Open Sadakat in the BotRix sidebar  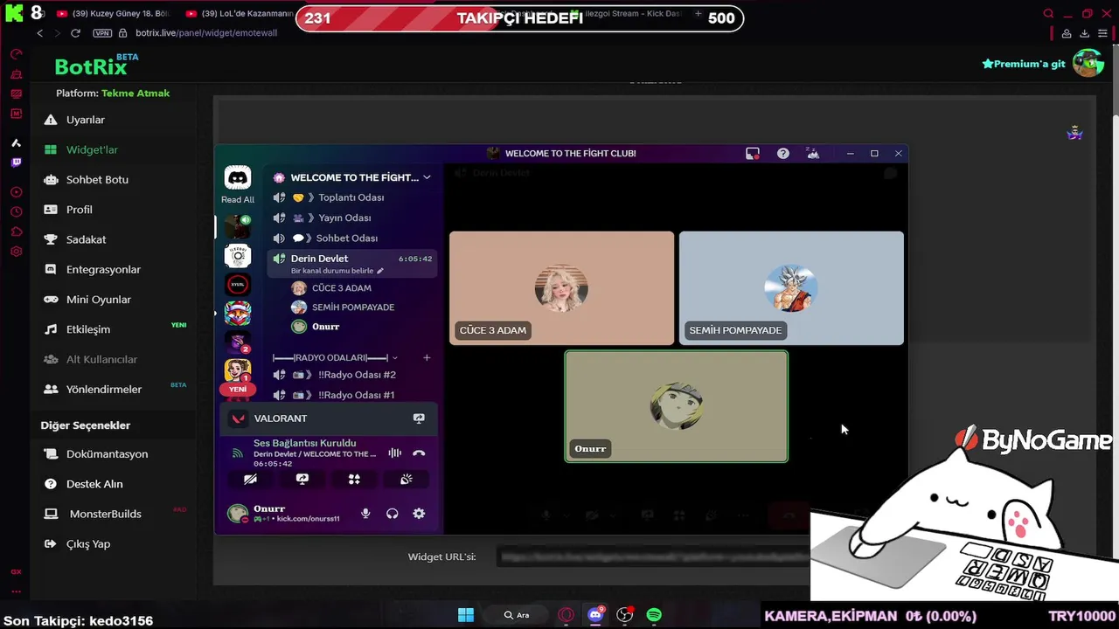(87, 239)
